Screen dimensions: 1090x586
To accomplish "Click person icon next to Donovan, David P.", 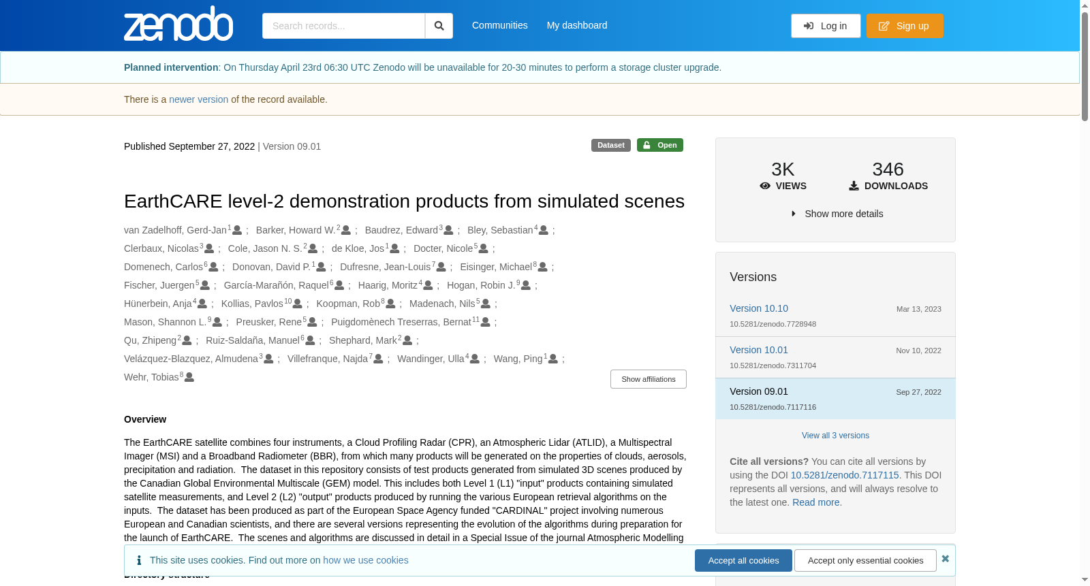I will (321, 267).
